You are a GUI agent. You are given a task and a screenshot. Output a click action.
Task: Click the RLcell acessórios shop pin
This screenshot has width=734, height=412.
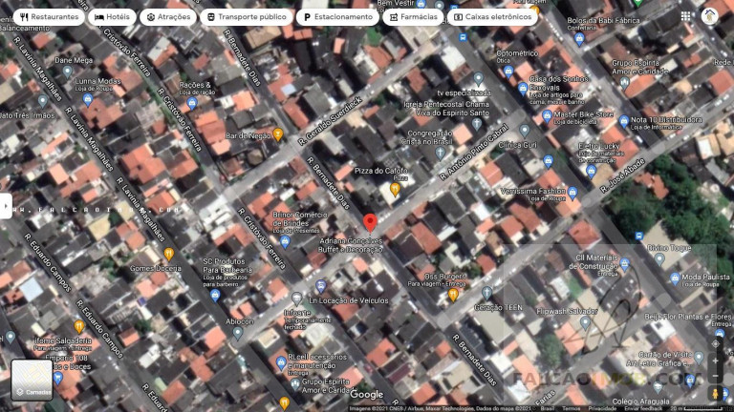pos(281,363)
